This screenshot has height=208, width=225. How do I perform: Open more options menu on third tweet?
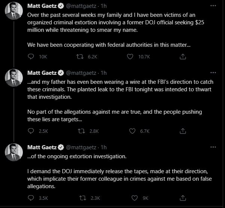coord(213,147)
